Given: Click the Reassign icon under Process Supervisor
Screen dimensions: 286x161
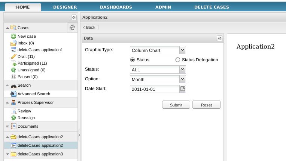Looking at the screenshot, I should point(13,118).
